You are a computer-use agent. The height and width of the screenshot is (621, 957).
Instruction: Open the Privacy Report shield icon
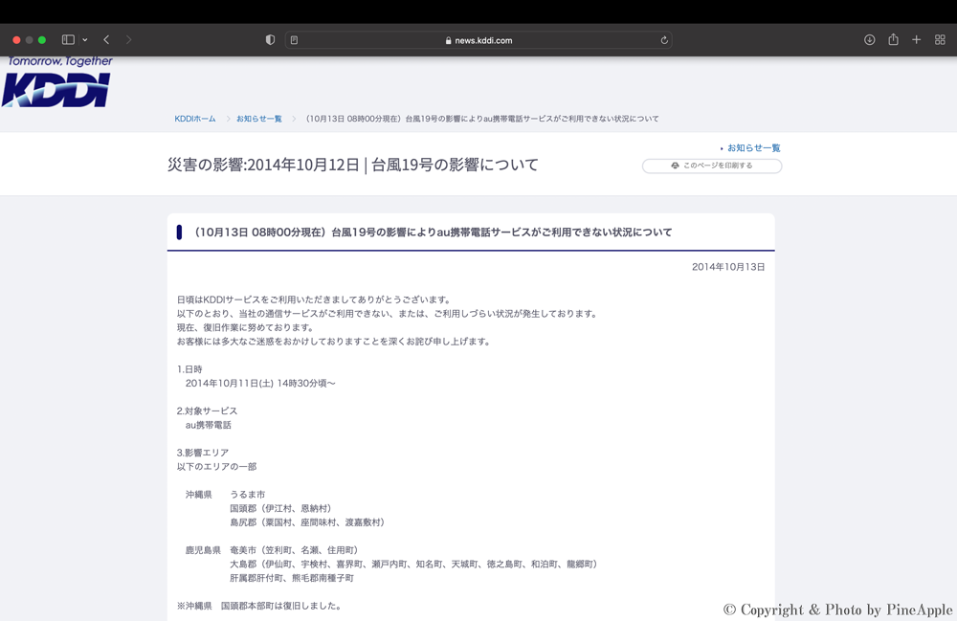click(270, 40)
